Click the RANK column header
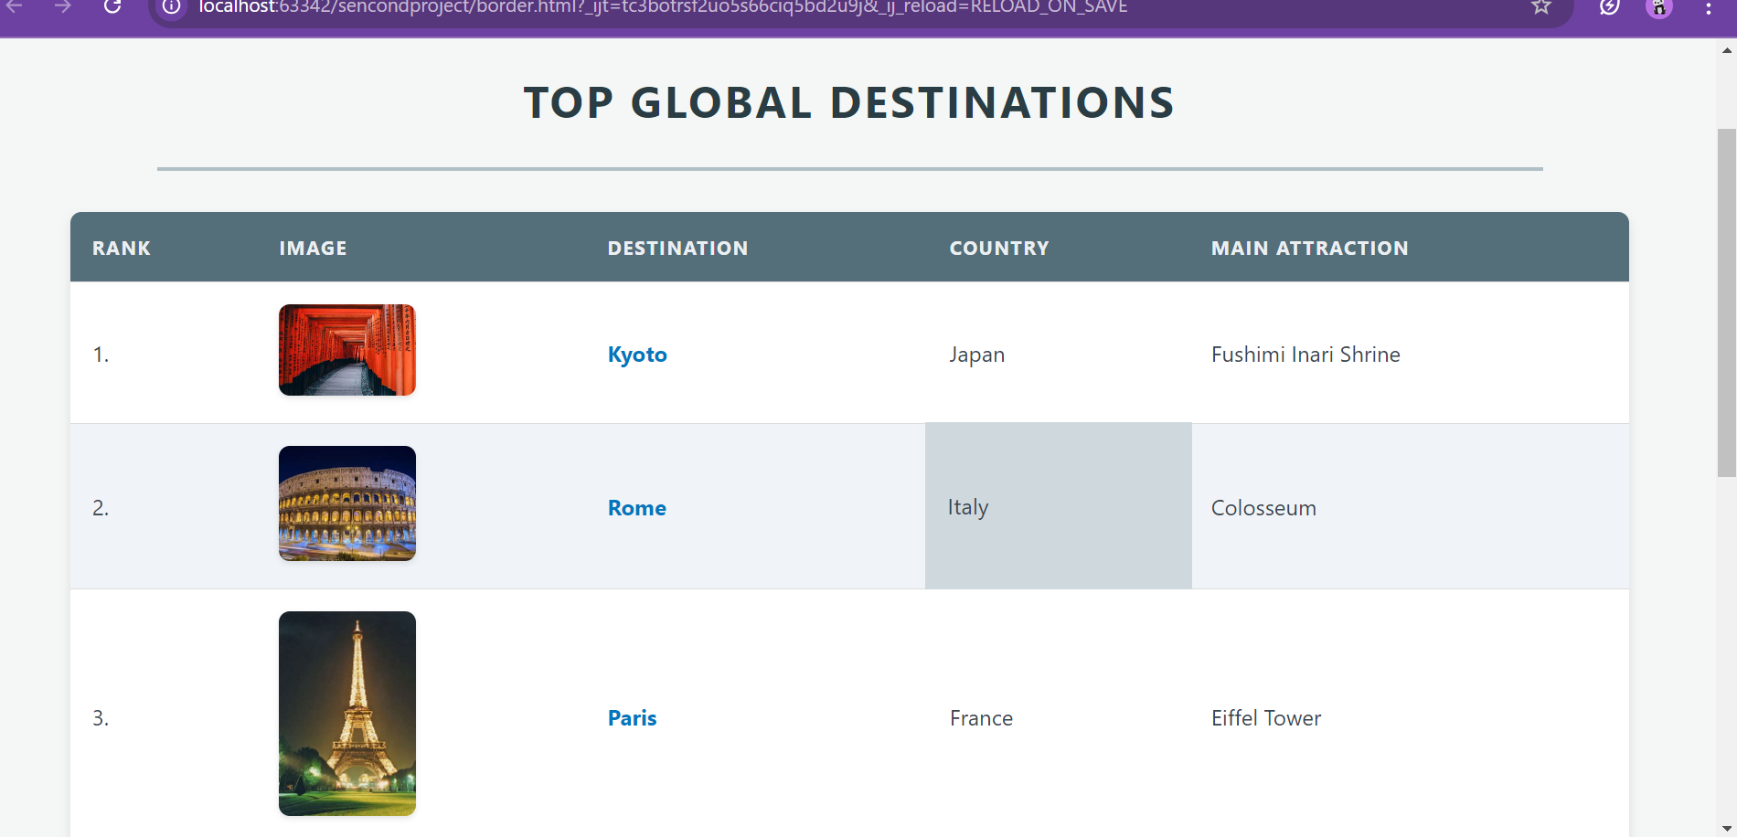 tap(122, 249)
